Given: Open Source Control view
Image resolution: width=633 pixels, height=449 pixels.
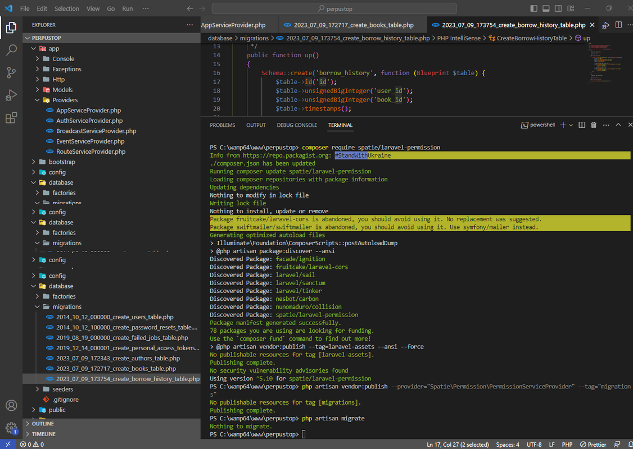Looking at the screenshot, I should [x=11, y=72].
